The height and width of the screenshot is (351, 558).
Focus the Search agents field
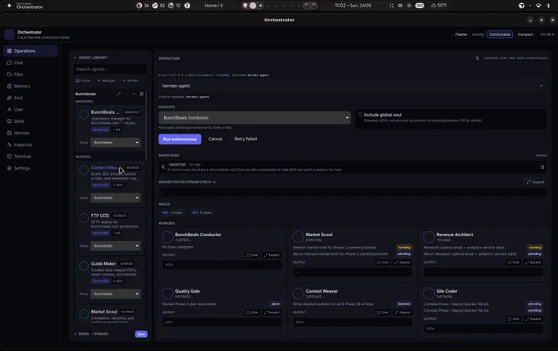tap(110, 69)
